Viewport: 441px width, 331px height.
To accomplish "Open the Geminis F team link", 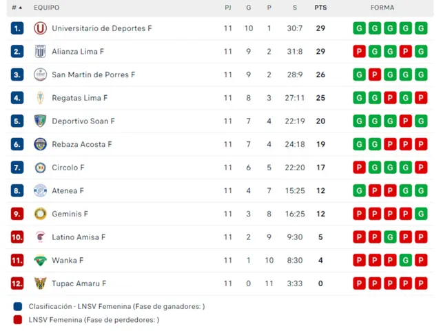I will 70,214.
